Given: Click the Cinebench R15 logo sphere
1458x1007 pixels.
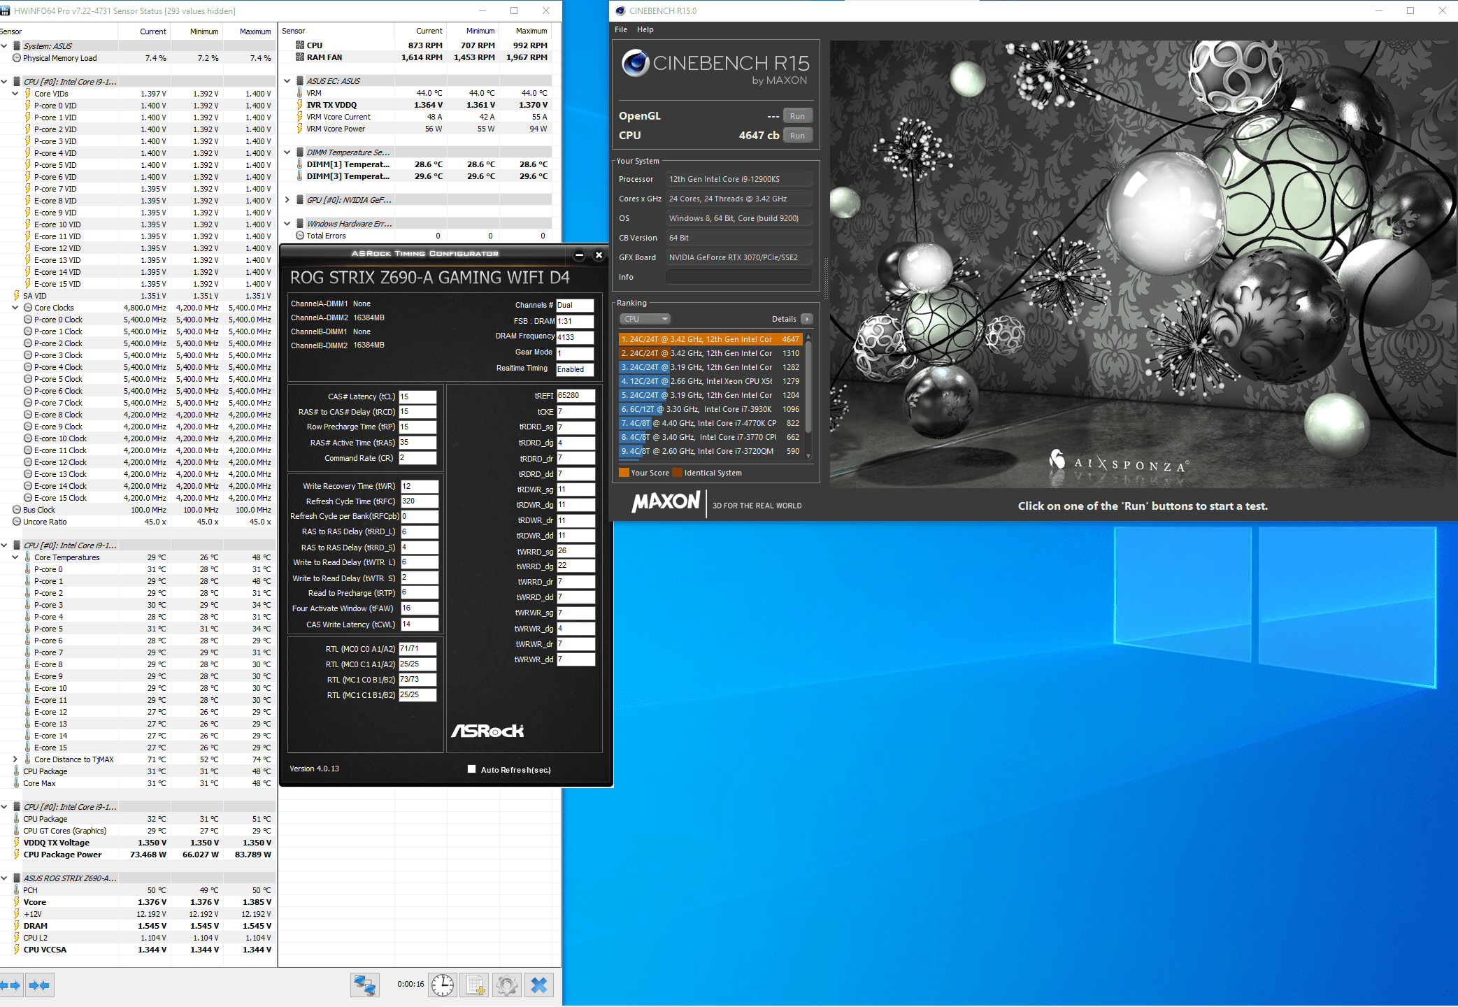Looking at the screenshot, I should (x=635, y=63).
